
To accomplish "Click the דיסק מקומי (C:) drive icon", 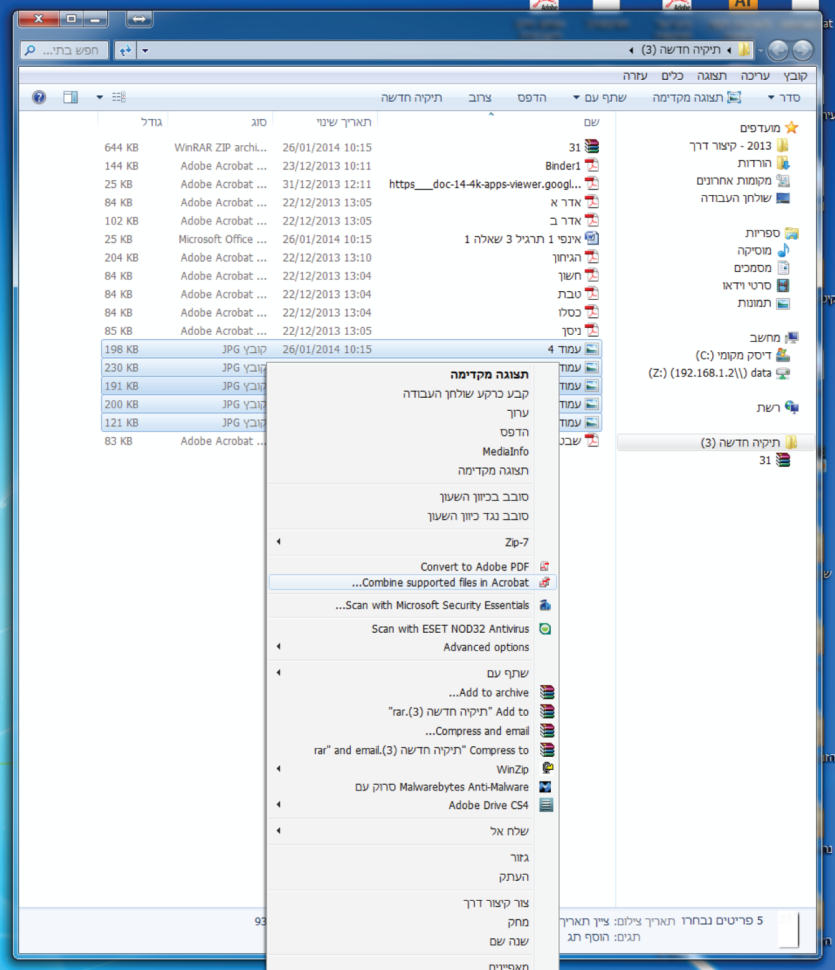I will (783, 355).
